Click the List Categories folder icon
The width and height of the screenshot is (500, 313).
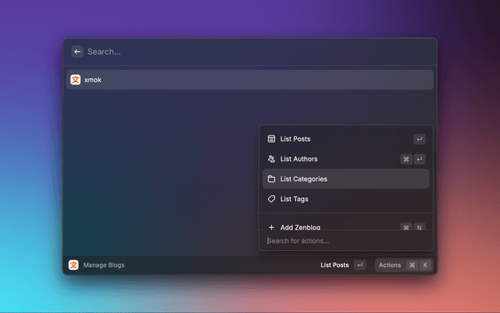pyautogui.click(x=271, y=179)
